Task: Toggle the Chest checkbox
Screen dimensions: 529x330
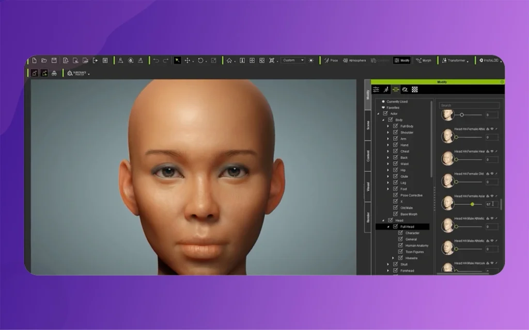Action: (395, 151)
